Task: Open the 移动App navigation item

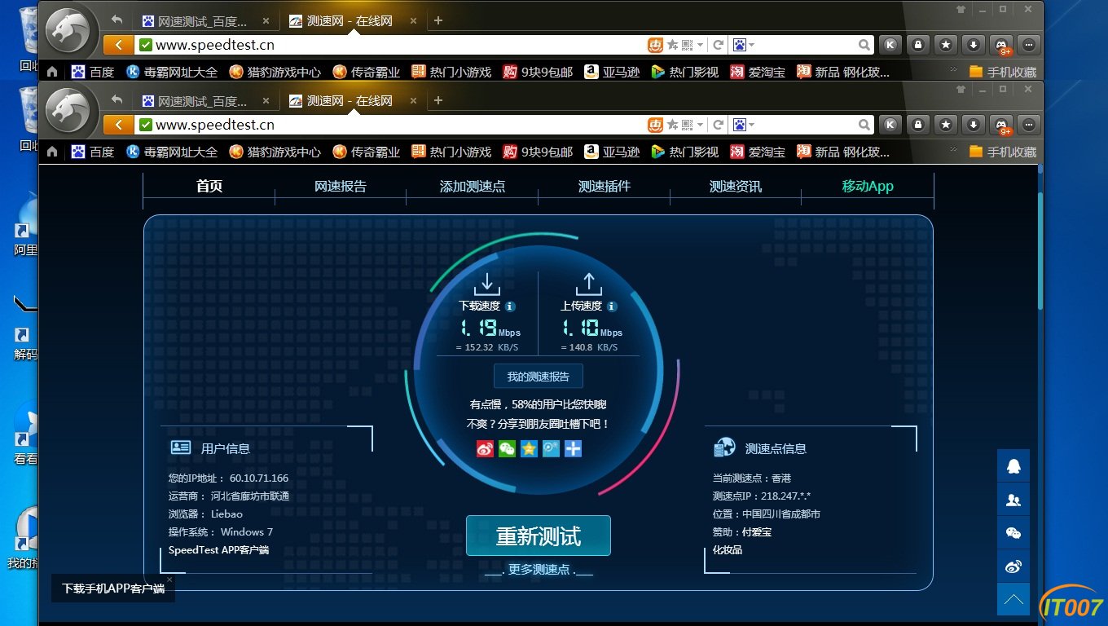Action: click(x=868, y=186)
